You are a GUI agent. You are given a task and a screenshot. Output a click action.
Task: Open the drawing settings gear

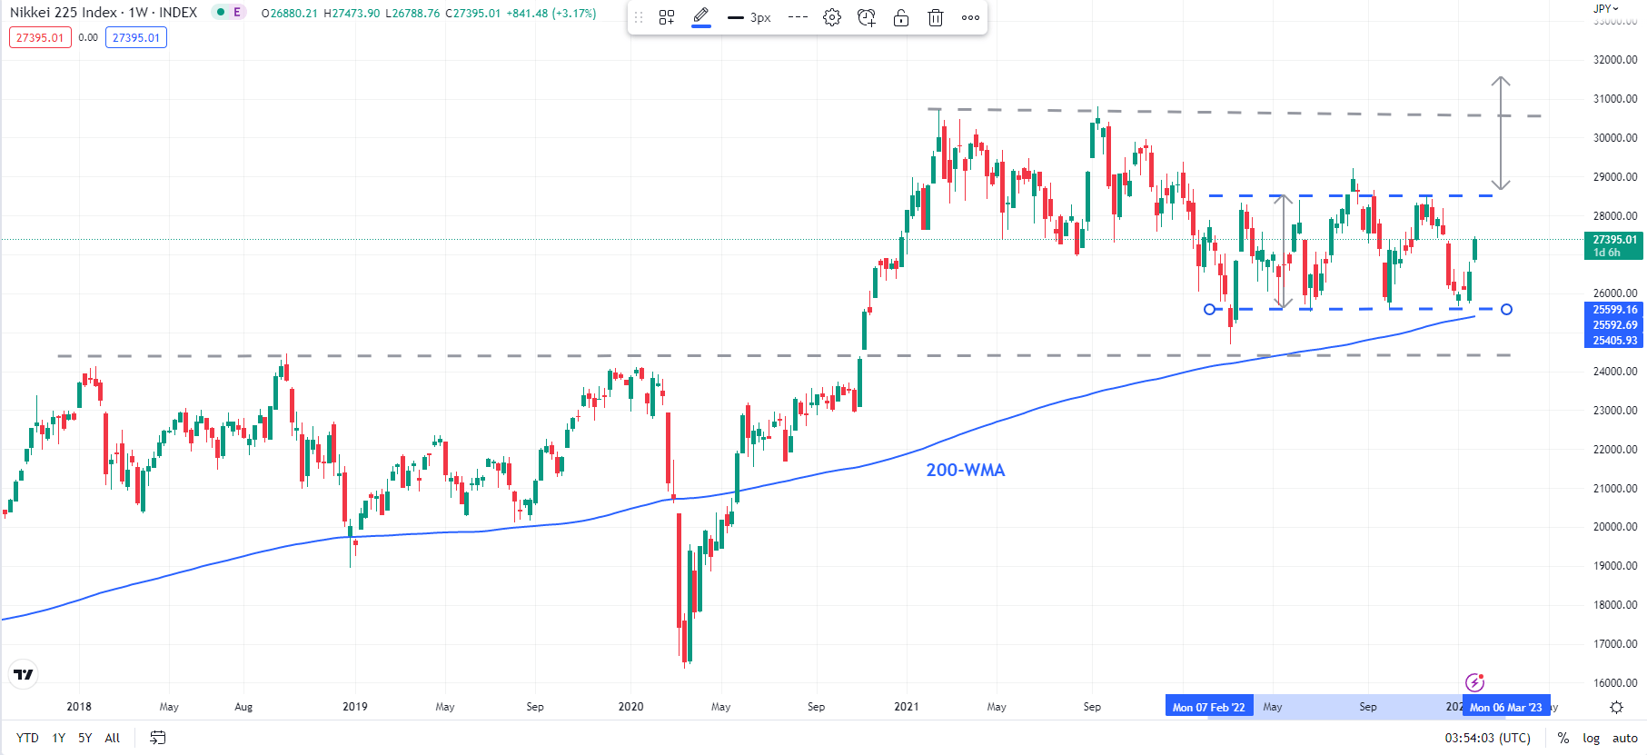(x=832, y=17)
